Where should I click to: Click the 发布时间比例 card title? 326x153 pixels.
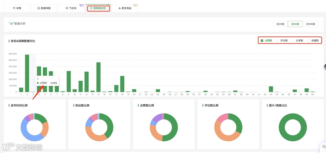(19, 105)
